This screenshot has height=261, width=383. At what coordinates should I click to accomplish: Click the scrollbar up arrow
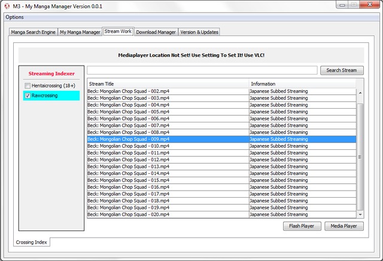point(360,93)
